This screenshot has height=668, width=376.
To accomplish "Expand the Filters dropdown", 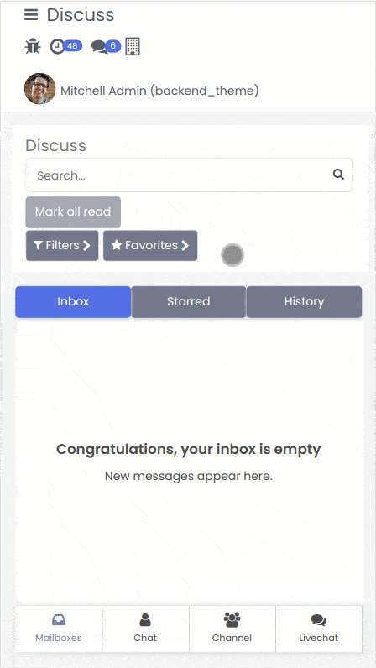I will (62, 245).
